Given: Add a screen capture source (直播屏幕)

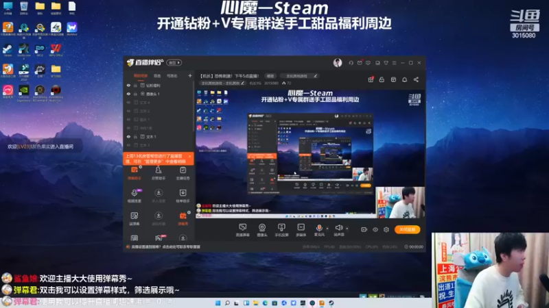Looking at the screenshot, I should tap(242, 230).
